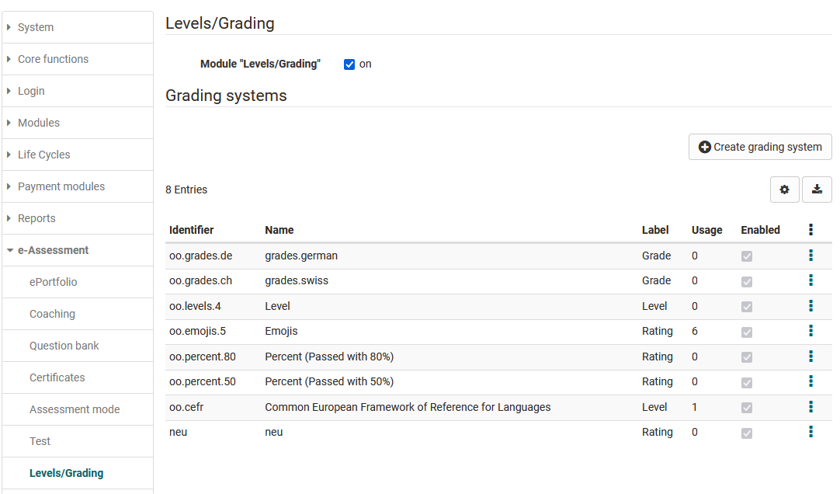Open the Certificates sidebar link
840x494 pixels.
57,377
